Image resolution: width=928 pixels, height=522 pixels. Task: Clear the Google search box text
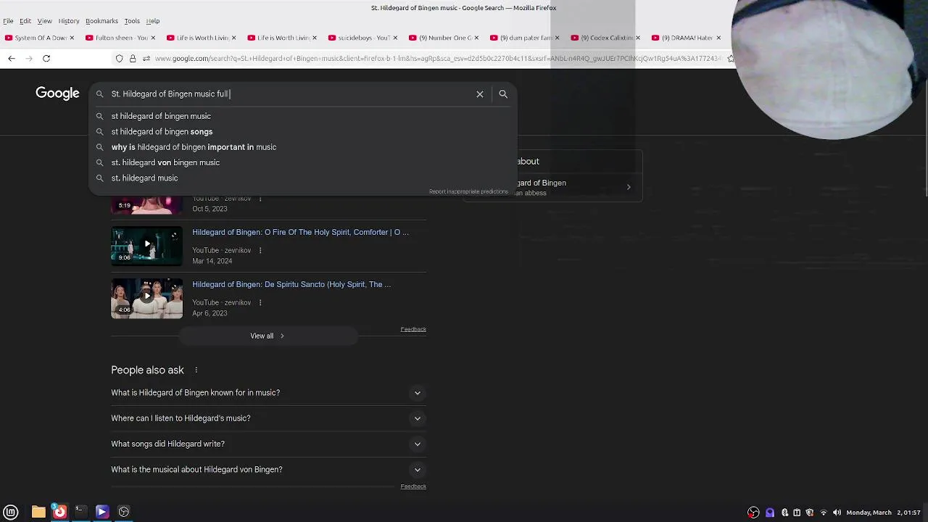pos(479,94)
